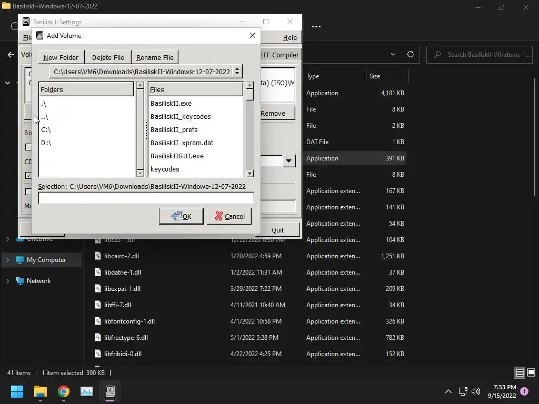Click libfreetype-6.dll file icon

(x=98, y=337)
